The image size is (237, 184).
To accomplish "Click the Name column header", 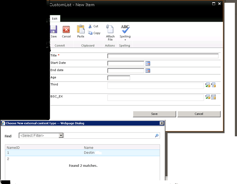I will 89,147.
